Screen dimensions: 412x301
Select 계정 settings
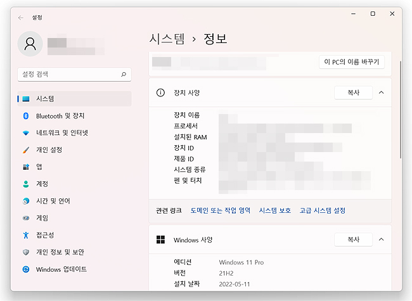pyautogui.click(x=74, y=184)
